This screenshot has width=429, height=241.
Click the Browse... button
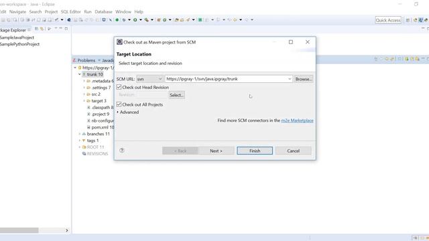tap(304, 79)
